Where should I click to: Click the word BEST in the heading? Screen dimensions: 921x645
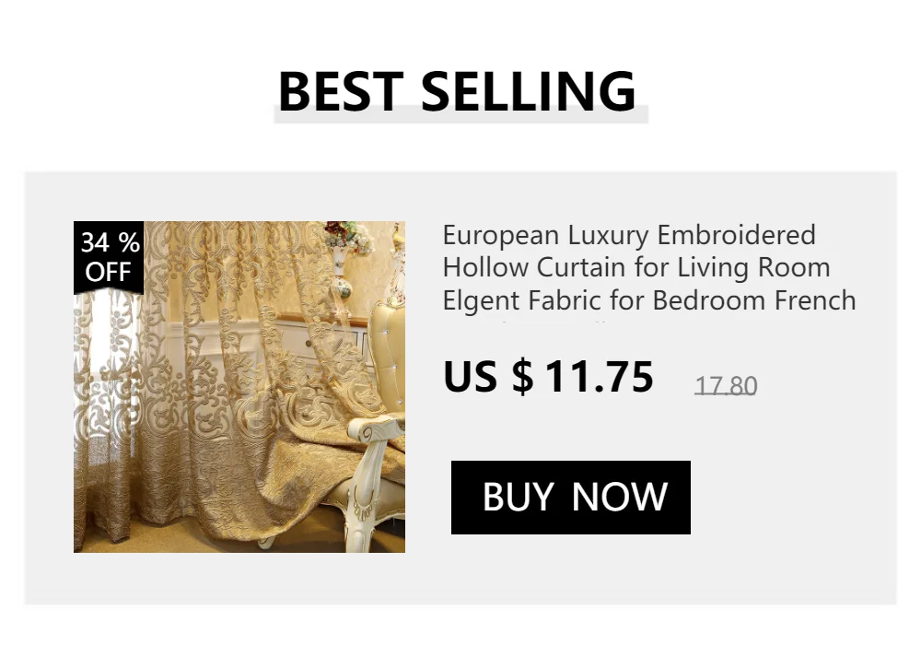coord(341,91)
